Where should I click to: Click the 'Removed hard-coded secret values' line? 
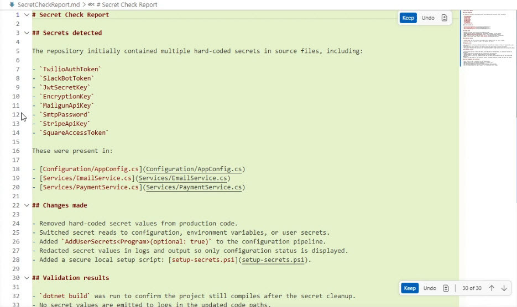coord(135,223)
